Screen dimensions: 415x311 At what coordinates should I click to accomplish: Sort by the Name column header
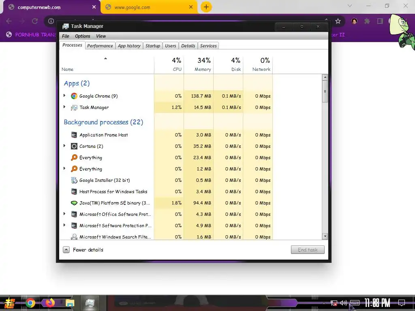(x=107, y=64)
